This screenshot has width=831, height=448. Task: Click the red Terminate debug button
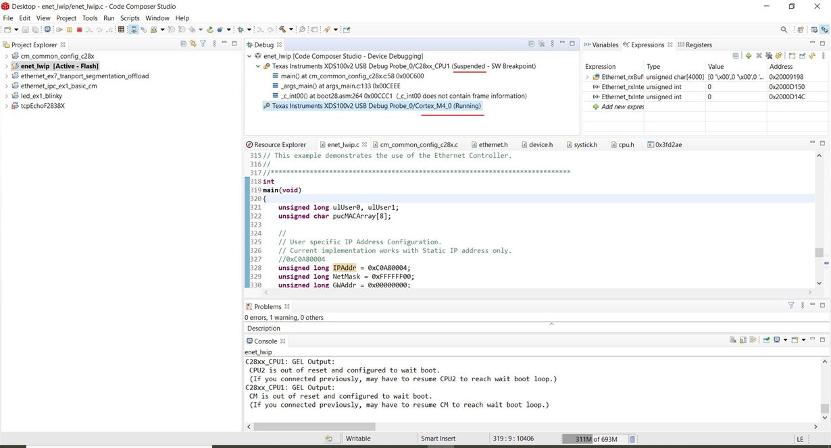pyautogui.click(x=79, y=30)
